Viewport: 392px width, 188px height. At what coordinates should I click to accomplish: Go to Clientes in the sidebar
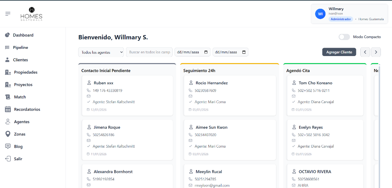tap(20, 60)
